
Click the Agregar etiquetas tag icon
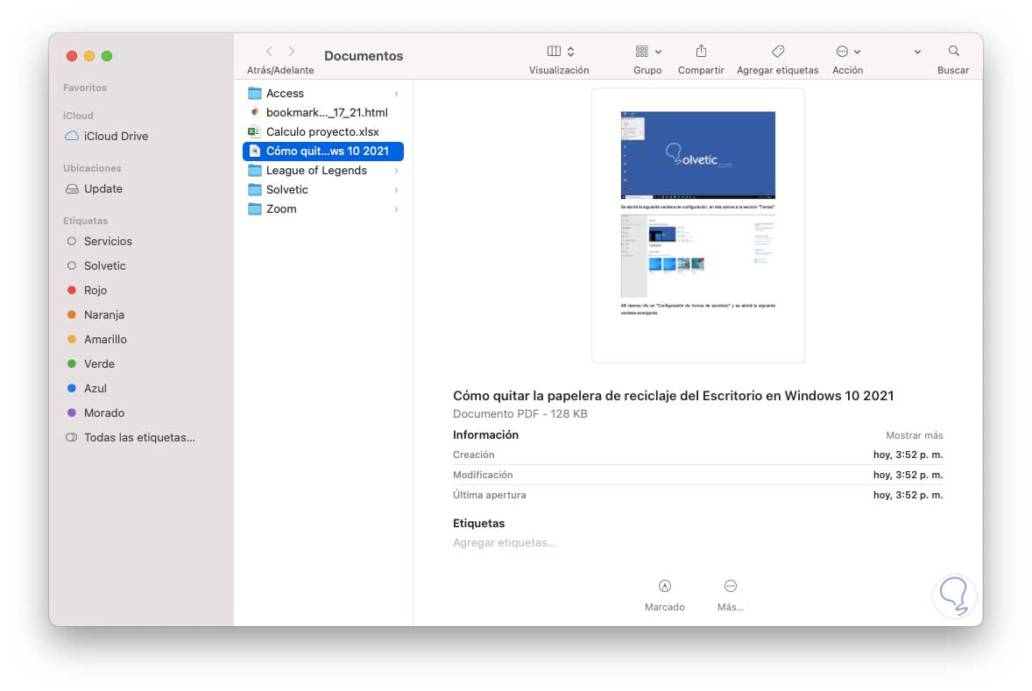(x=777, y=52)
